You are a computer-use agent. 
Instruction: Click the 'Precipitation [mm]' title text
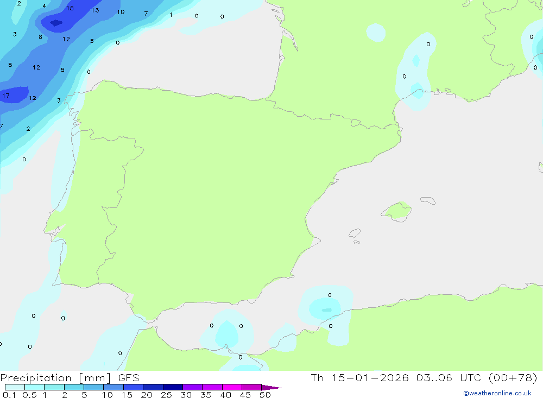55,378
